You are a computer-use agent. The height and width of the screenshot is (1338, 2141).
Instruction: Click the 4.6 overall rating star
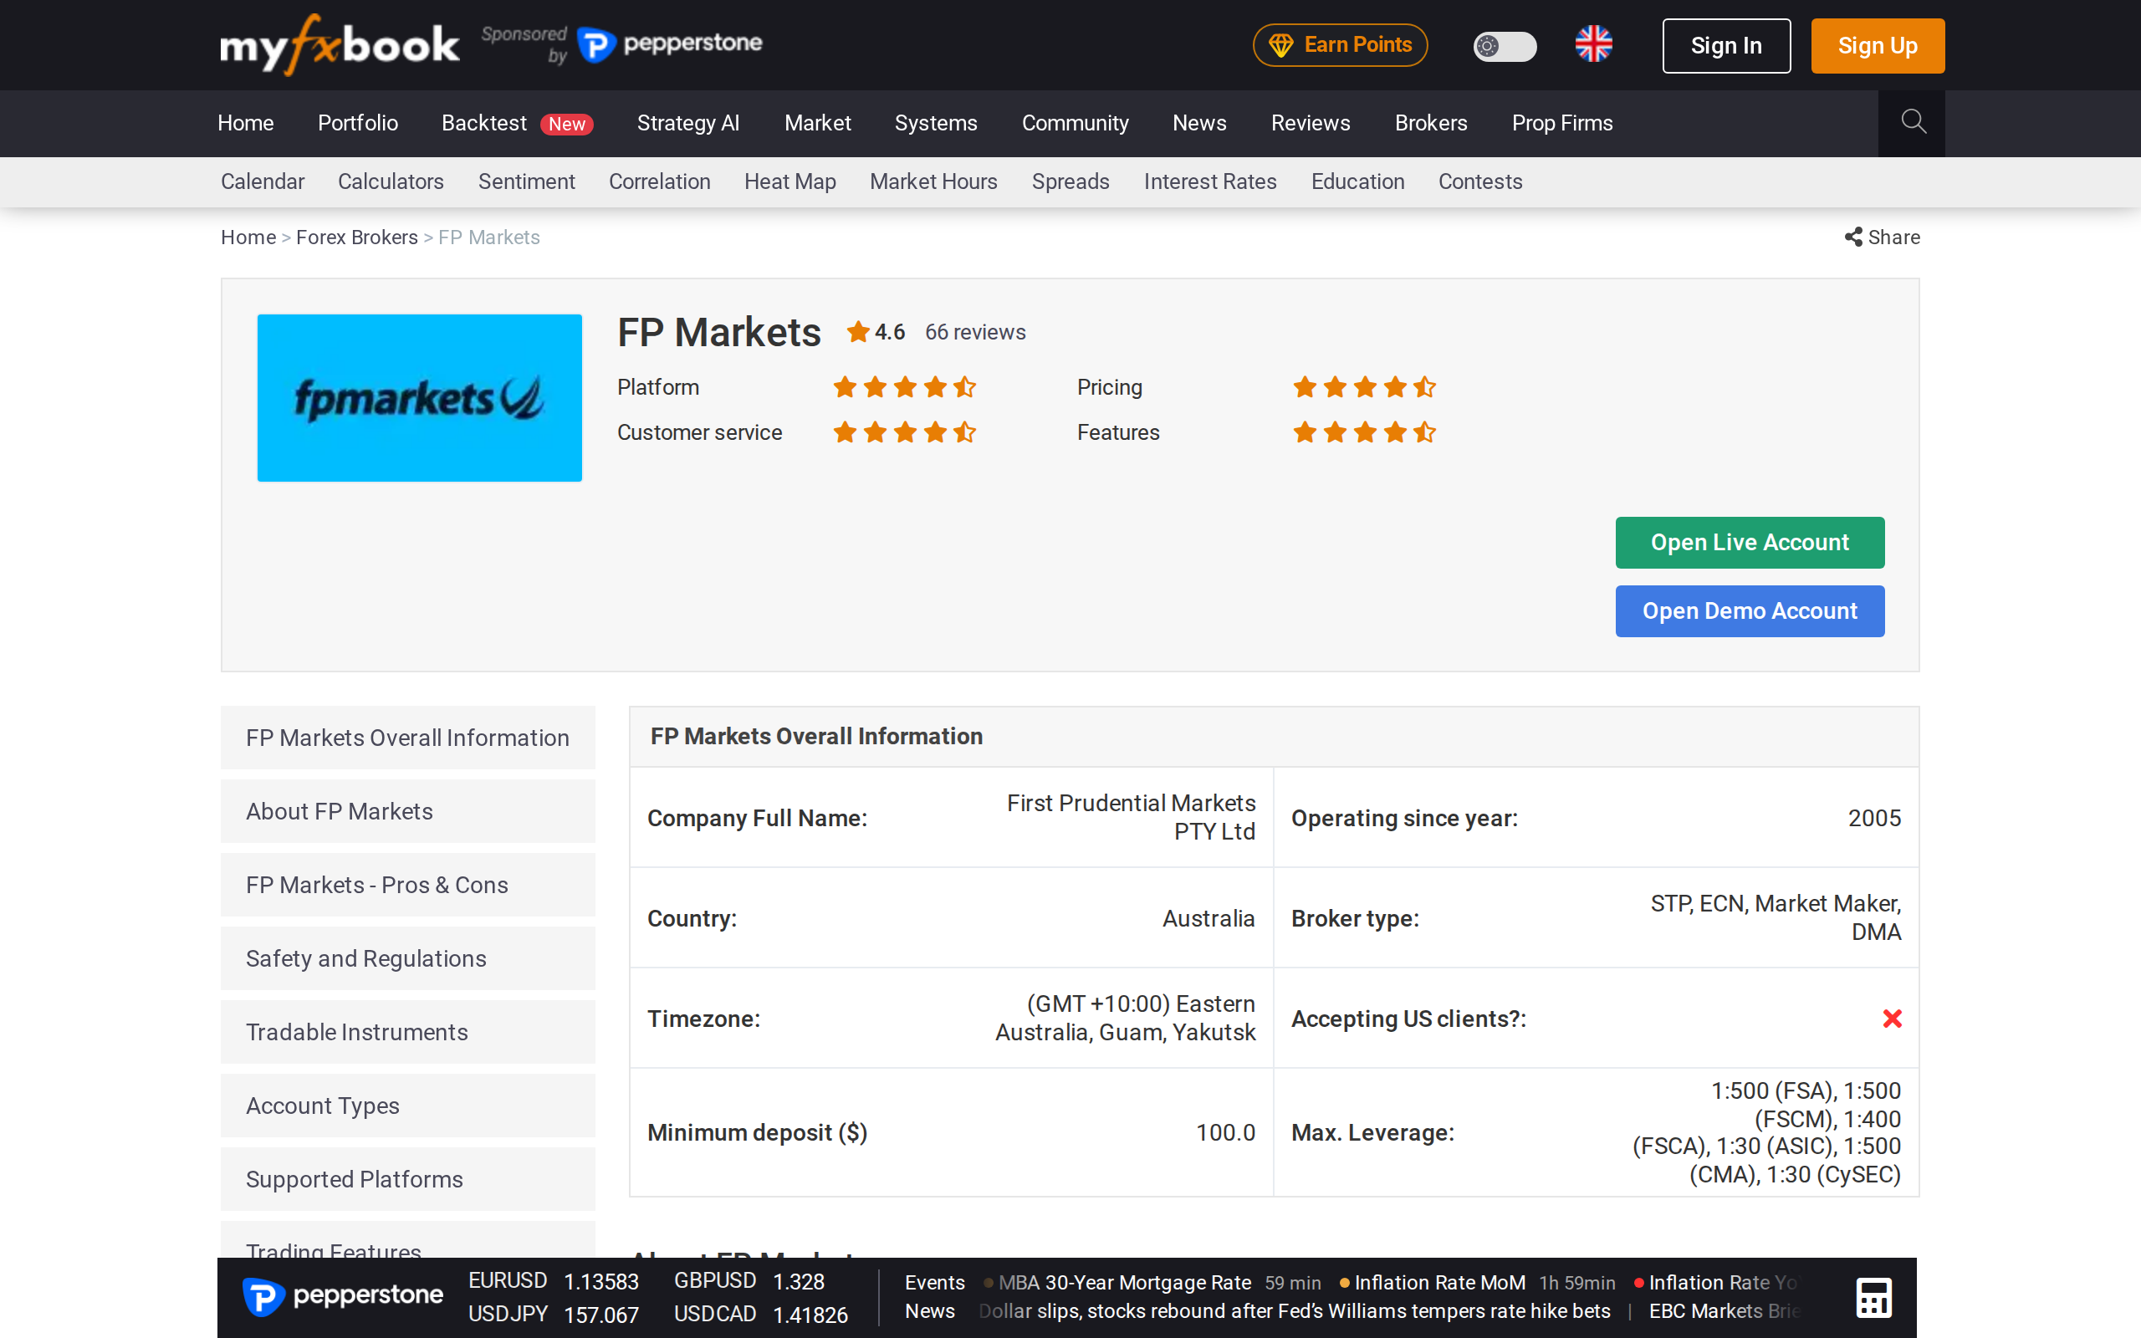pos(857,332)
